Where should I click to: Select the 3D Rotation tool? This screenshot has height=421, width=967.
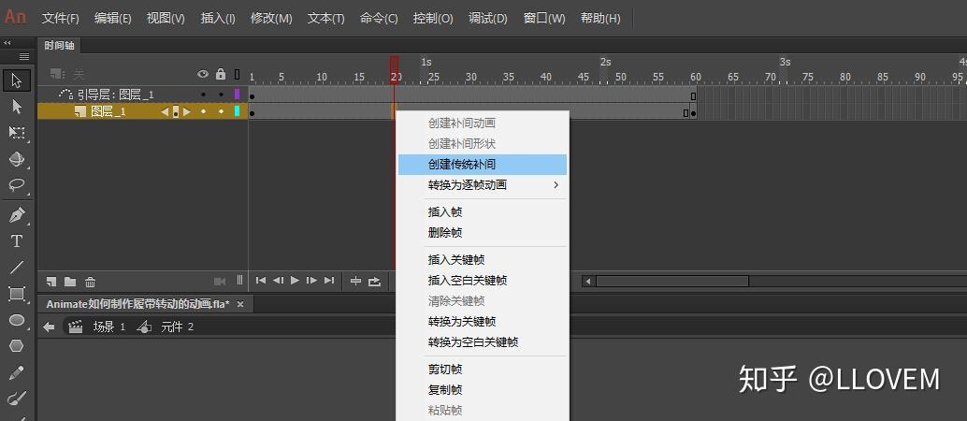coord(17,159)
